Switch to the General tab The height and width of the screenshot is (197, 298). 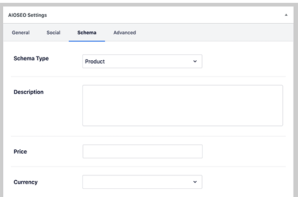point(21,33)
